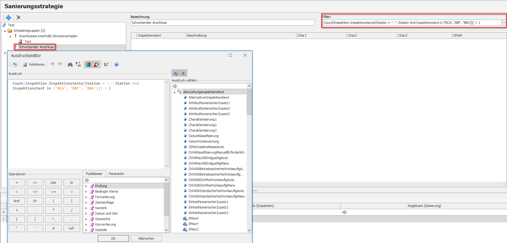Screen dimensions: 507x243
Task: Click the Ausdruck wählen list scrollbar thumb
Action: (249, 102)
